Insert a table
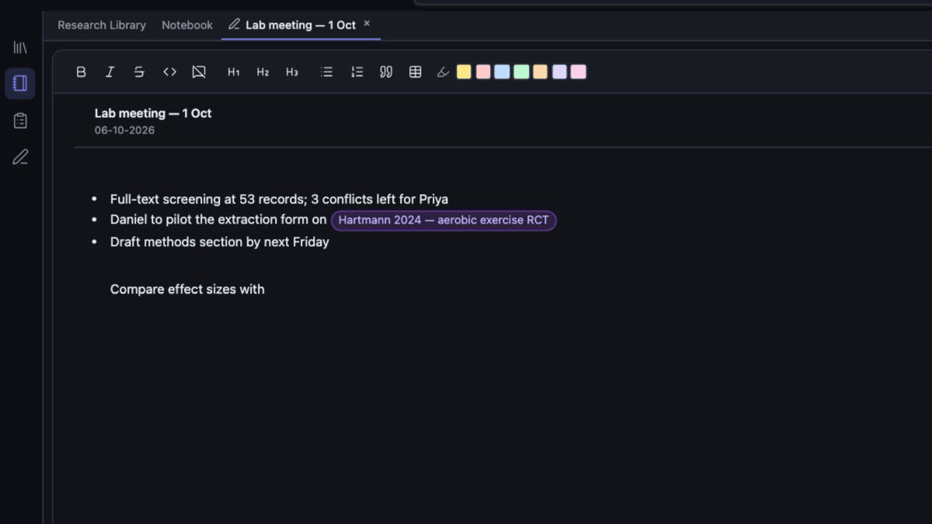This screenshot has height=524, width=932. click(x=416, y=72)
